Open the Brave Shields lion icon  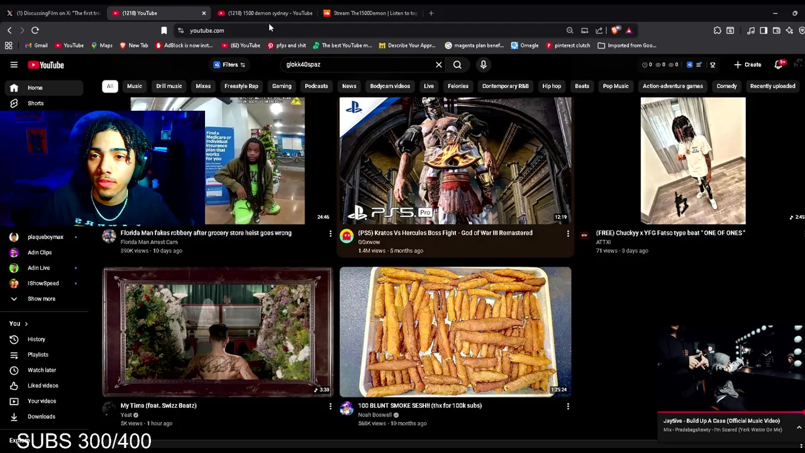tap(615, 30)
